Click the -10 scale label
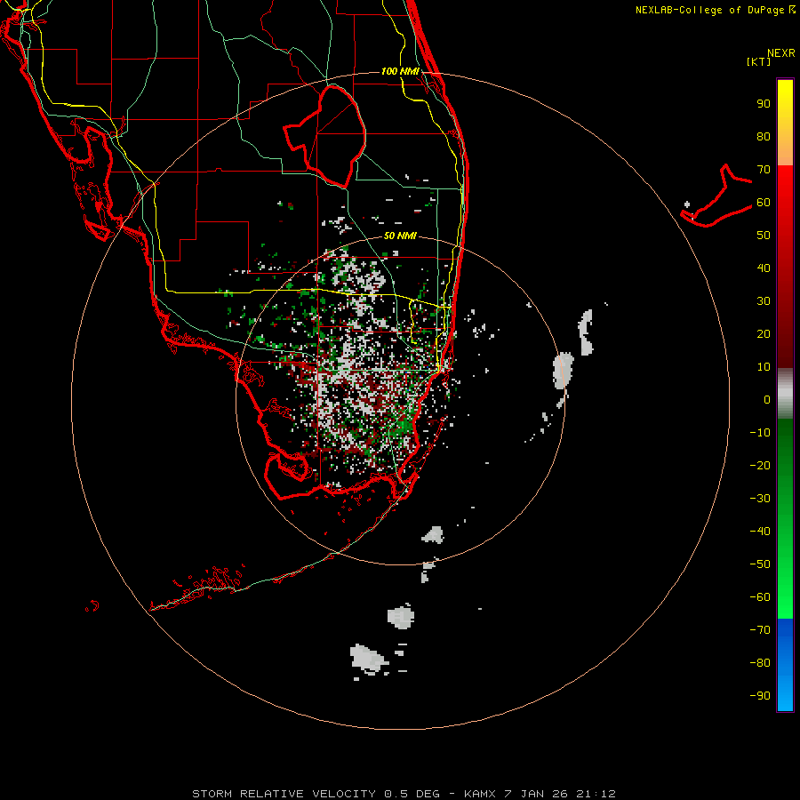Screen dimensions: 800x800 [x=760, y=433]
